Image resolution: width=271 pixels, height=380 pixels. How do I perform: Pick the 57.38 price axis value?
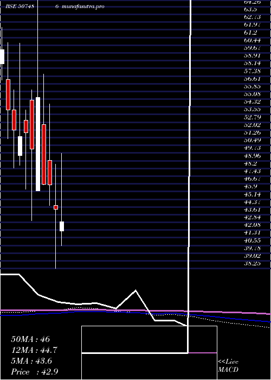pos(252,71)
